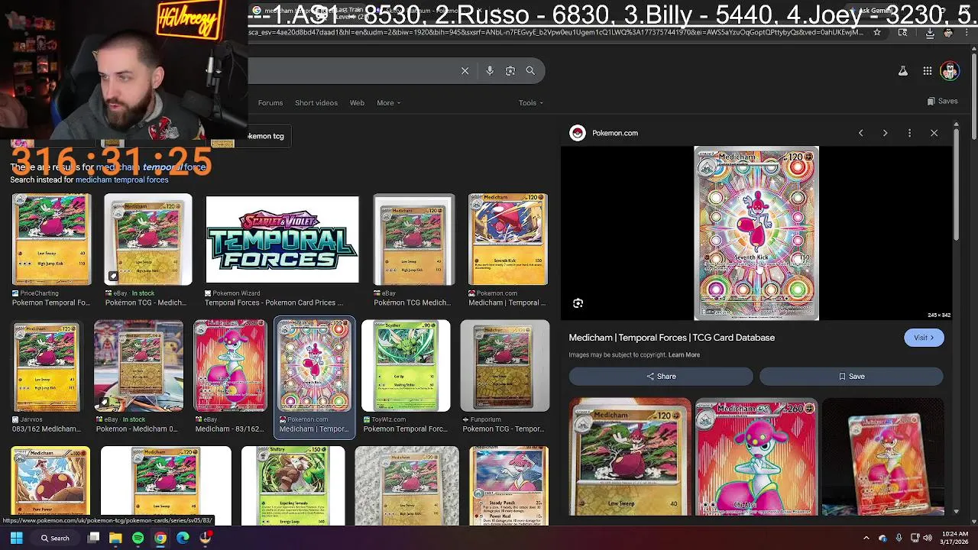Switch to the Forums results tab
The image size is (978, 550).
(x=270, y=103)
